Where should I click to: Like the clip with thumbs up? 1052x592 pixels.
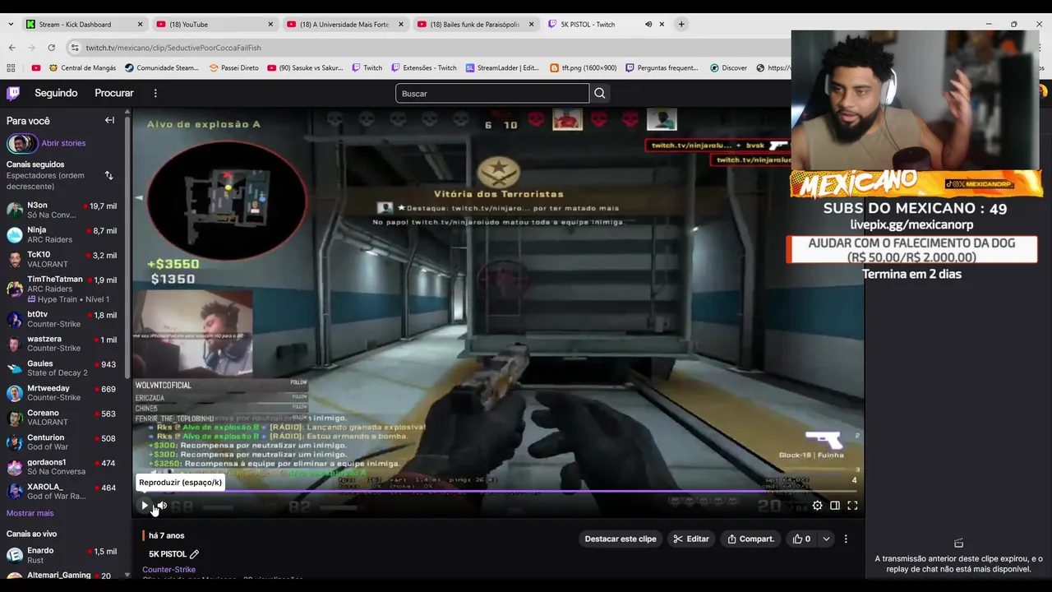(x=801, y=539)
